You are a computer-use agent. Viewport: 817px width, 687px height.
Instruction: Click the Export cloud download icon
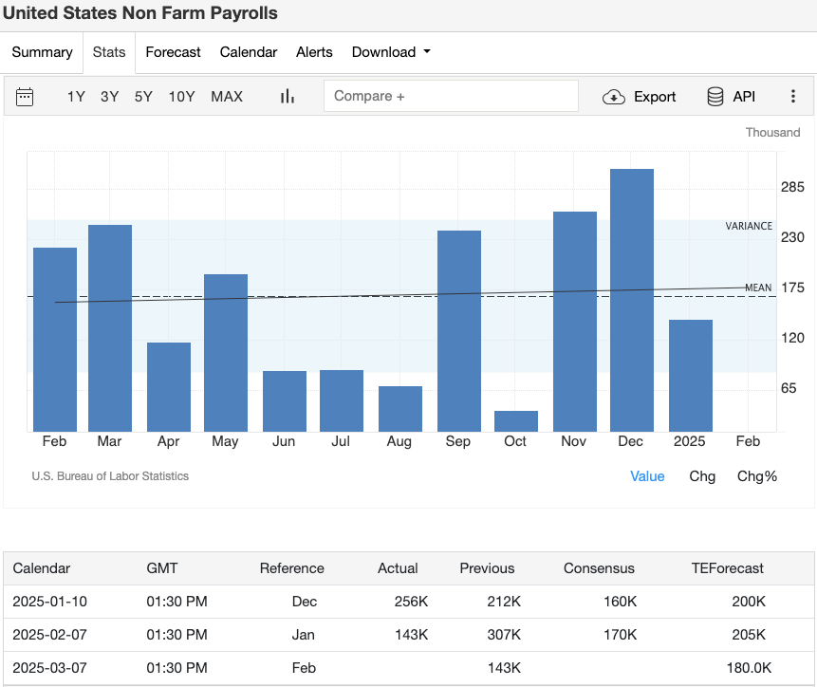coord(614,96)
